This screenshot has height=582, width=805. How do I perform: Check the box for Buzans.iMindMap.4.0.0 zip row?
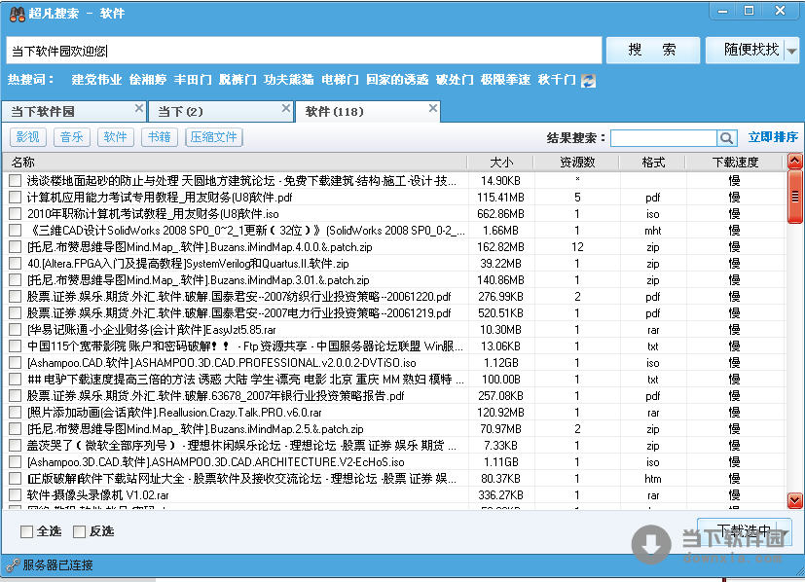[x=16, y=247]
